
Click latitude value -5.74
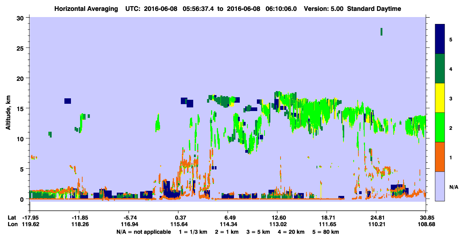130,218
